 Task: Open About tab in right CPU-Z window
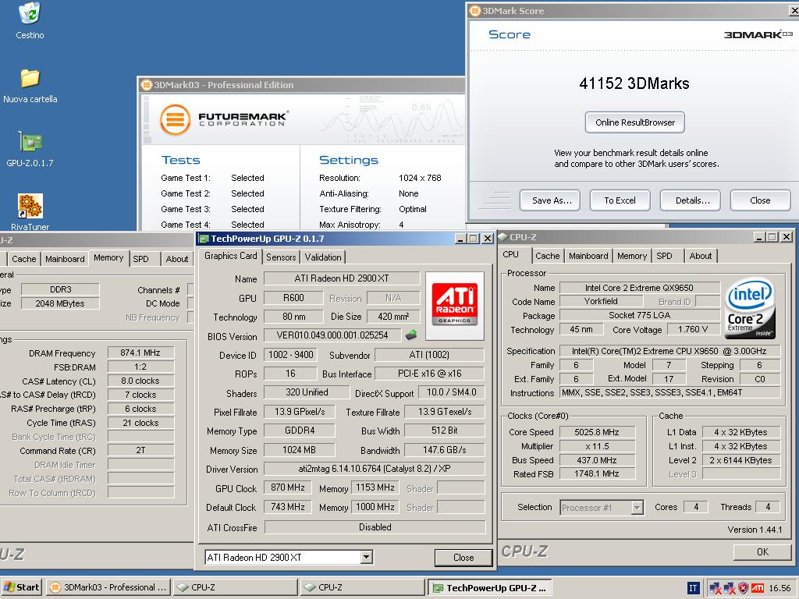(700, 256)
